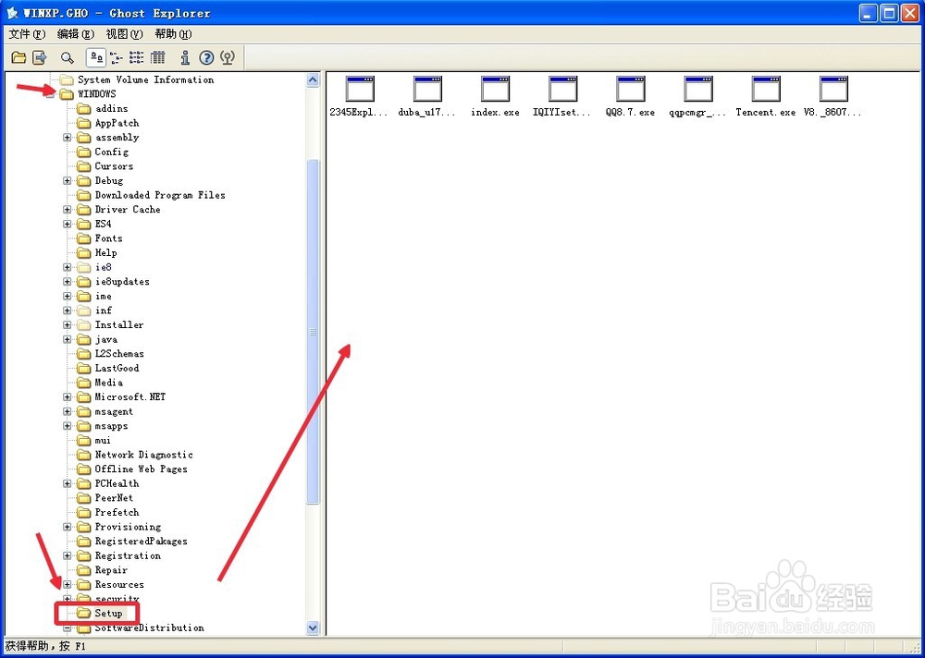Select the Tencent.exe file icon
This screenshot has width=925, height=658.
[766, 89]
